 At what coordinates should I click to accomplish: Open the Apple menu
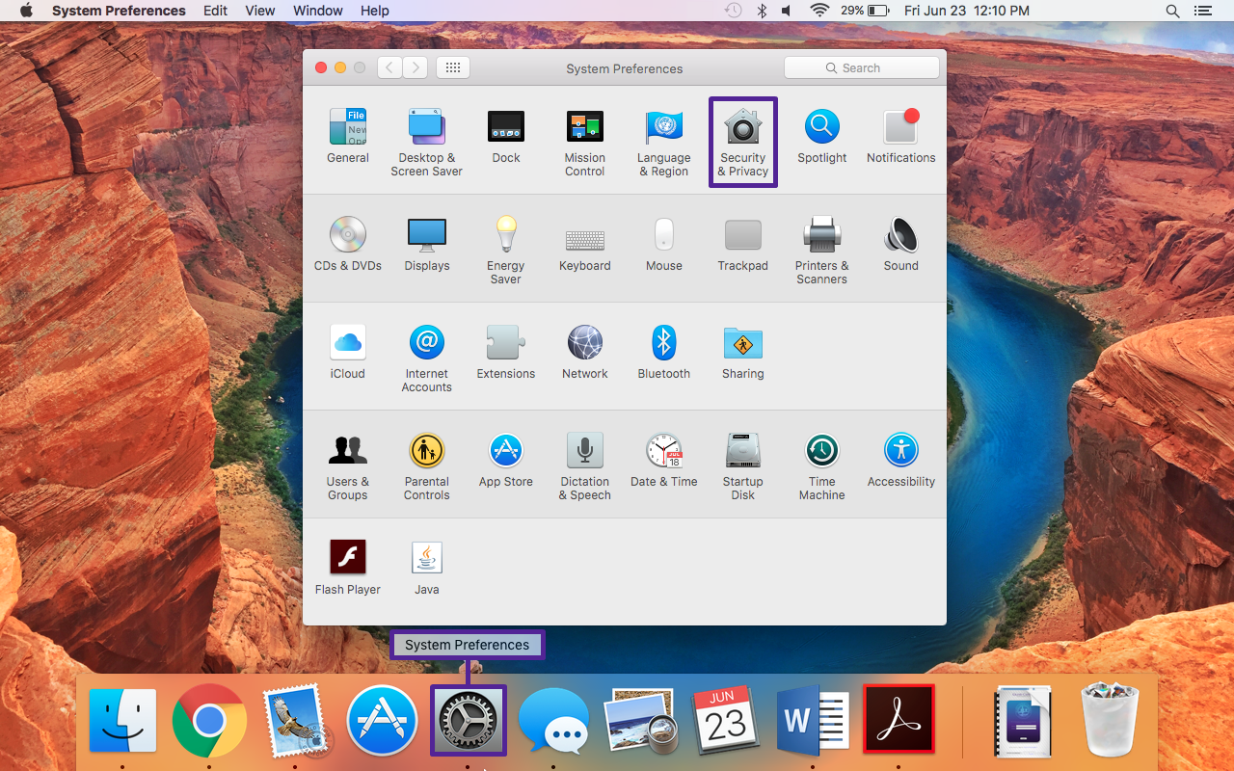point(26,11)
